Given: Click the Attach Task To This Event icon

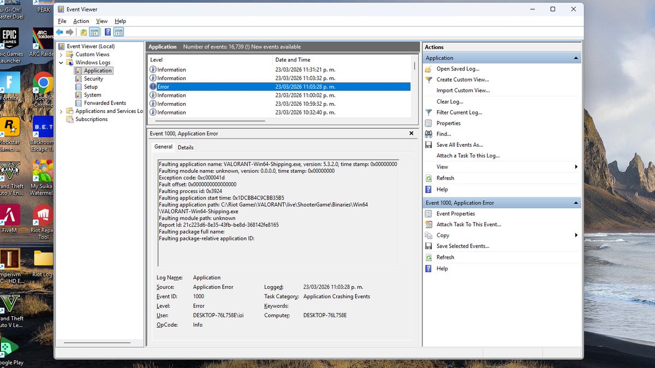Looking at the screenshot, I should tap(428, 224).
